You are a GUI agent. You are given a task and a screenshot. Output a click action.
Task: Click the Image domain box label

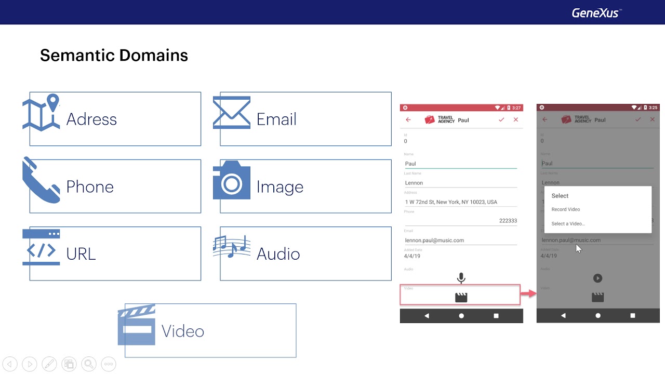click(x=280, y=187)
